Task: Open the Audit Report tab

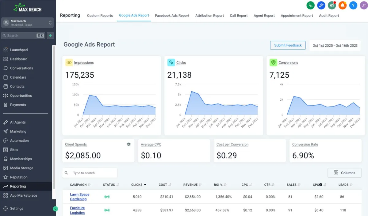Action: (x=329, y=16)
